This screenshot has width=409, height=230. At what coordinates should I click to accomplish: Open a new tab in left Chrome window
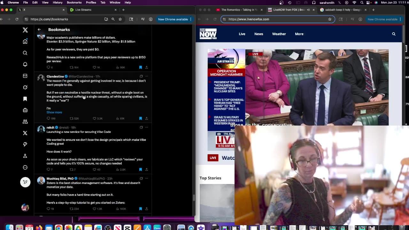point(123,10)
